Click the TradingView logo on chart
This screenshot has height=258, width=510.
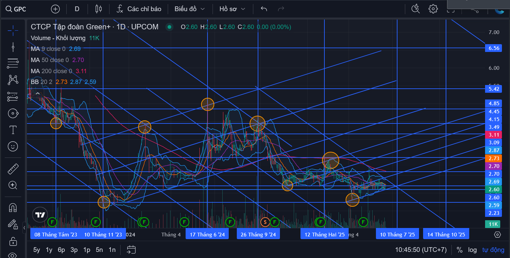40,214
